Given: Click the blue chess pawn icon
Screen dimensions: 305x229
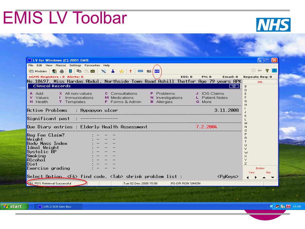Looking at the screenshot, I should point(113,71).
